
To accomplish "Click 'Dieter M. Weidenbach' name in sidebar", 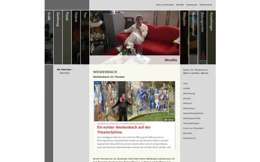I will (195, 70).
